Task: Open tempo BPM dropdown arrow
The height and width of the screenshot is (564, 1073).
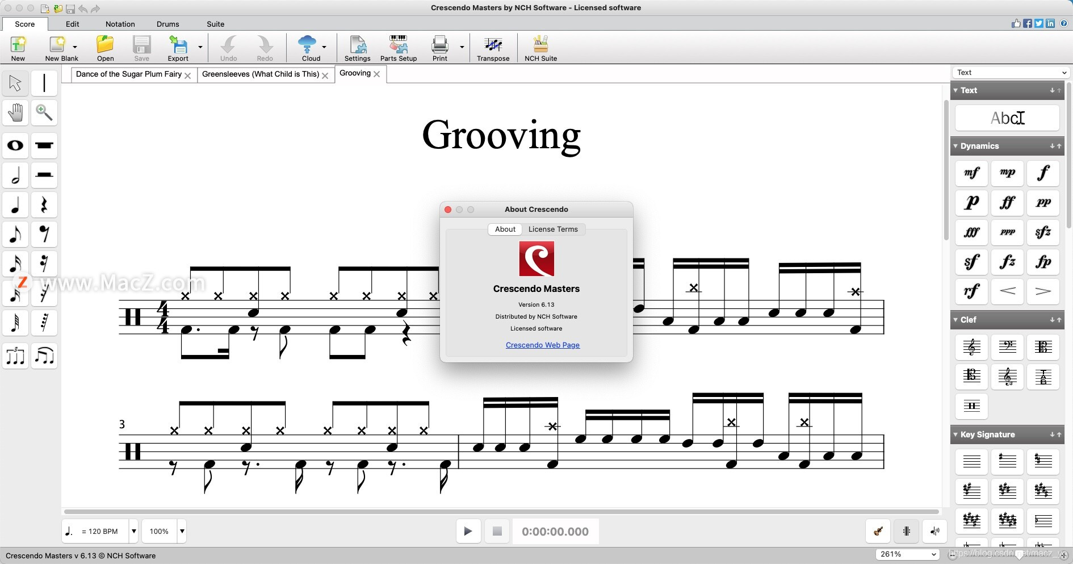Action: click(x=134, y=532)
